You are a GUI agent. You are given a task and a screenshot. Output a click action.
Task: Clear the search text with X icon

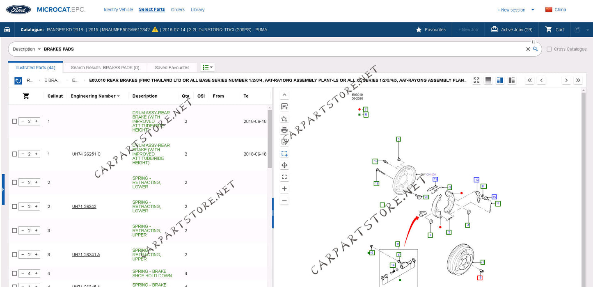point(528,49)
